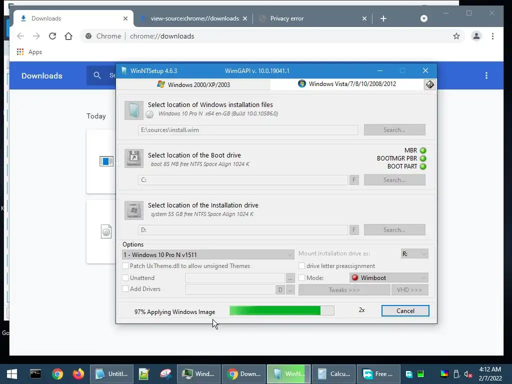This screenshot has width=512, height=384.
Task: Click the WinNTSetup eraser icon at top right
Action: (x=429, y=84)
